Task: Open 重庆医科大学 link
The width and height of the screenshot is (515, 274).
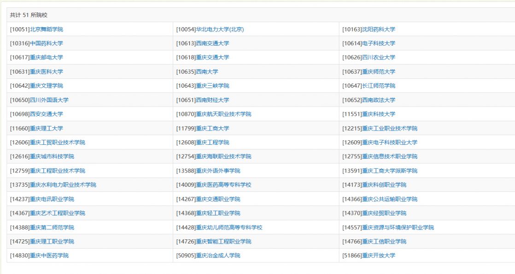Action: (47, 71)
